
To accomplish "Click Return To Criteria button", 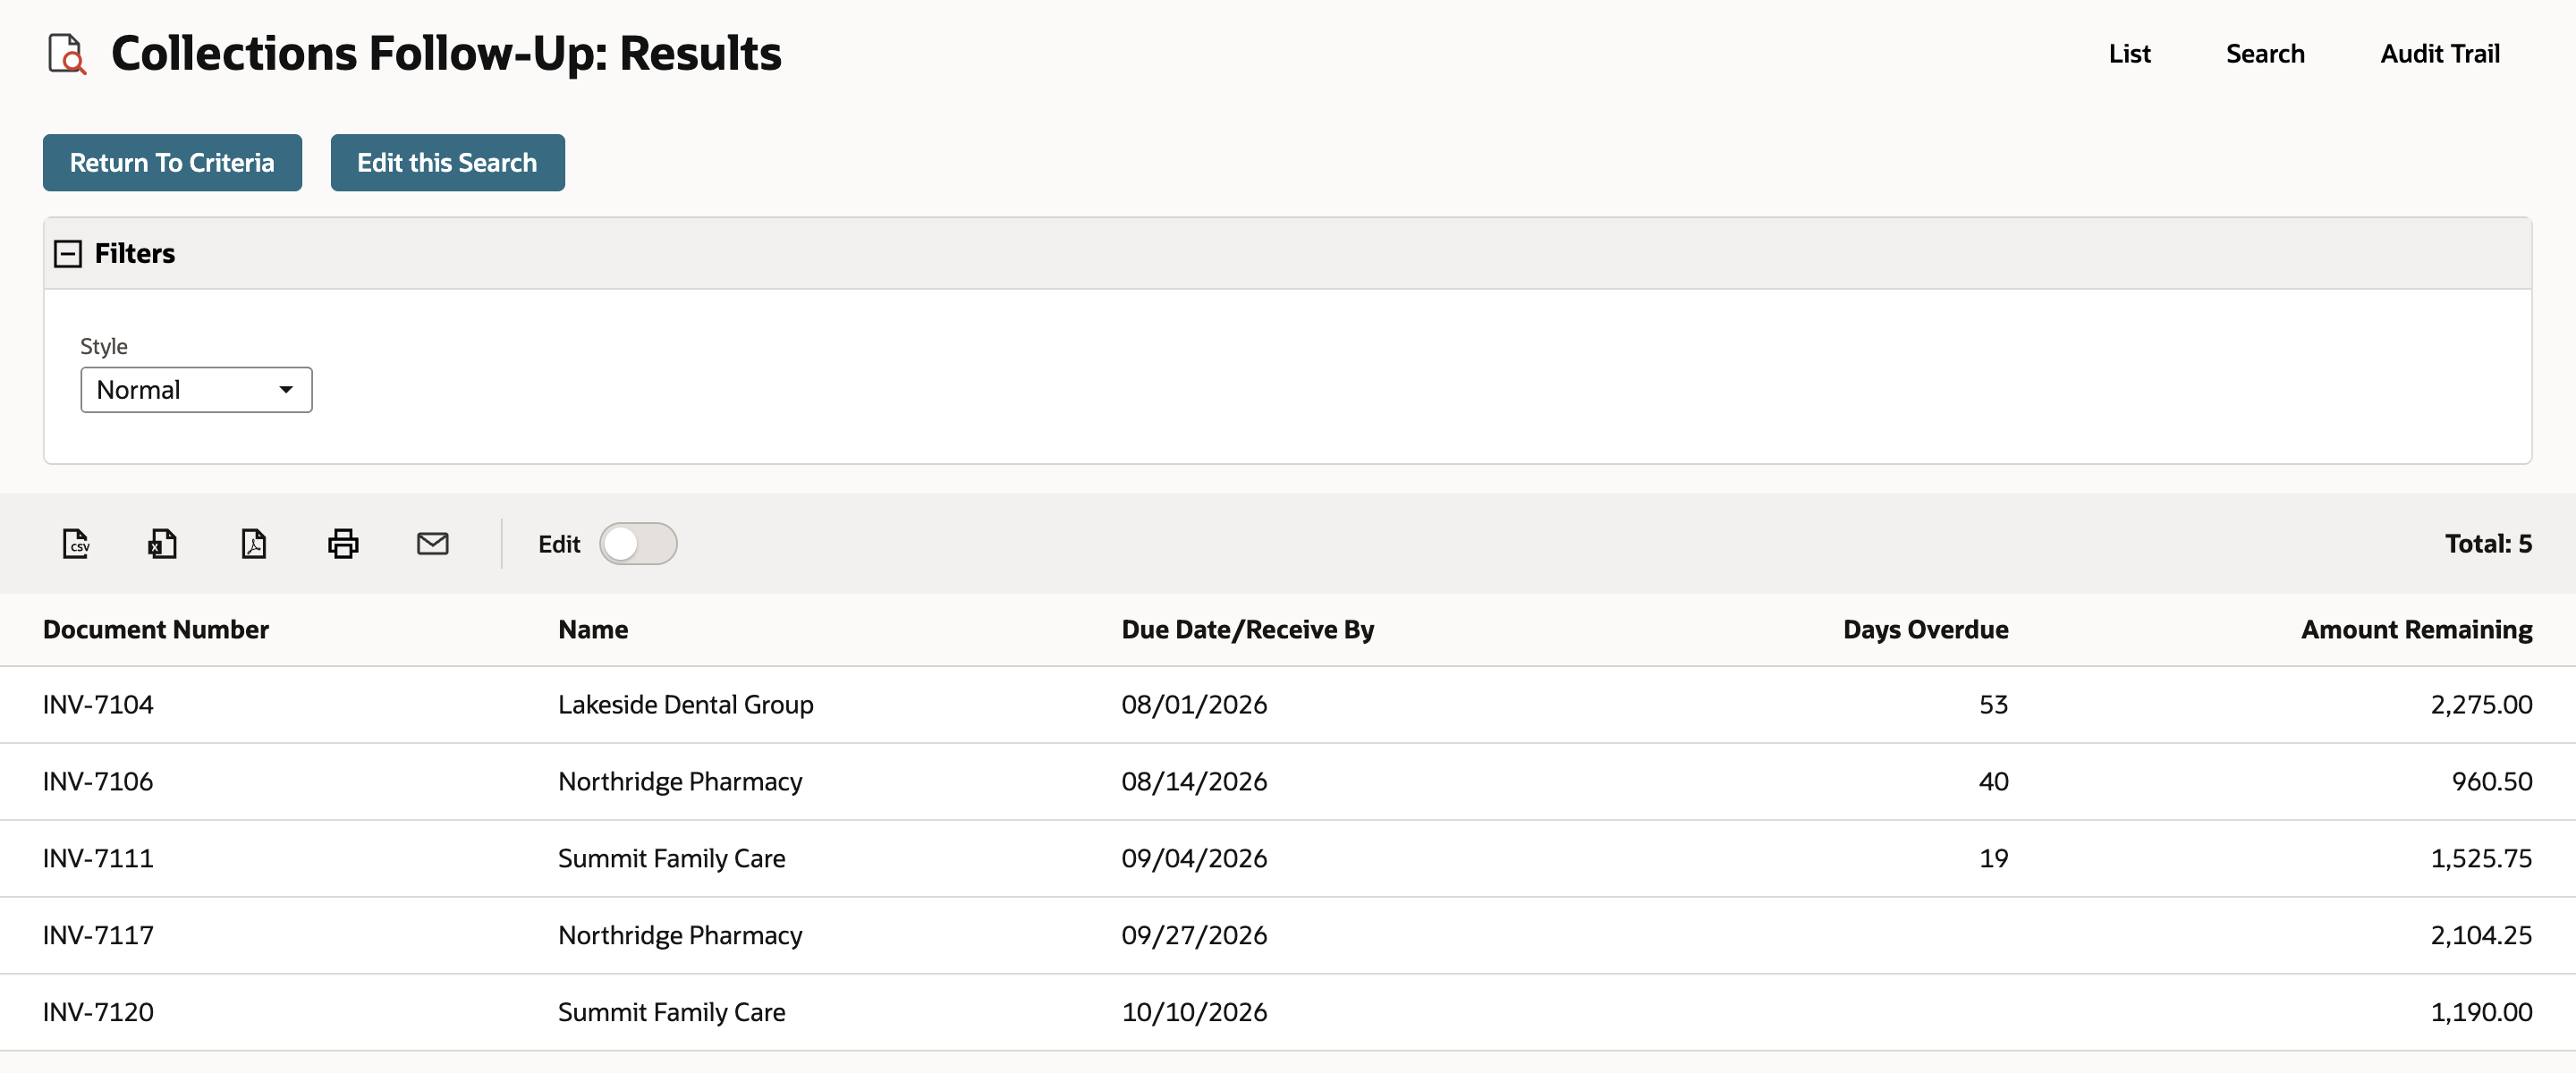I will (x=172, y=162).
